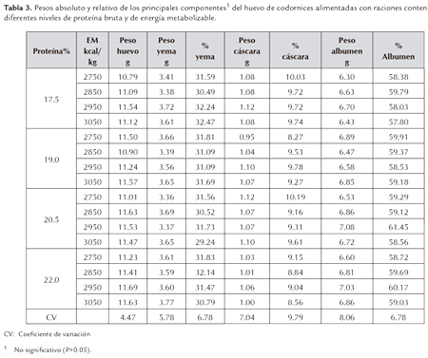The image size is (428, 358).
Task: Select albumen percentage '57.80'
Action: click(399, 122)
